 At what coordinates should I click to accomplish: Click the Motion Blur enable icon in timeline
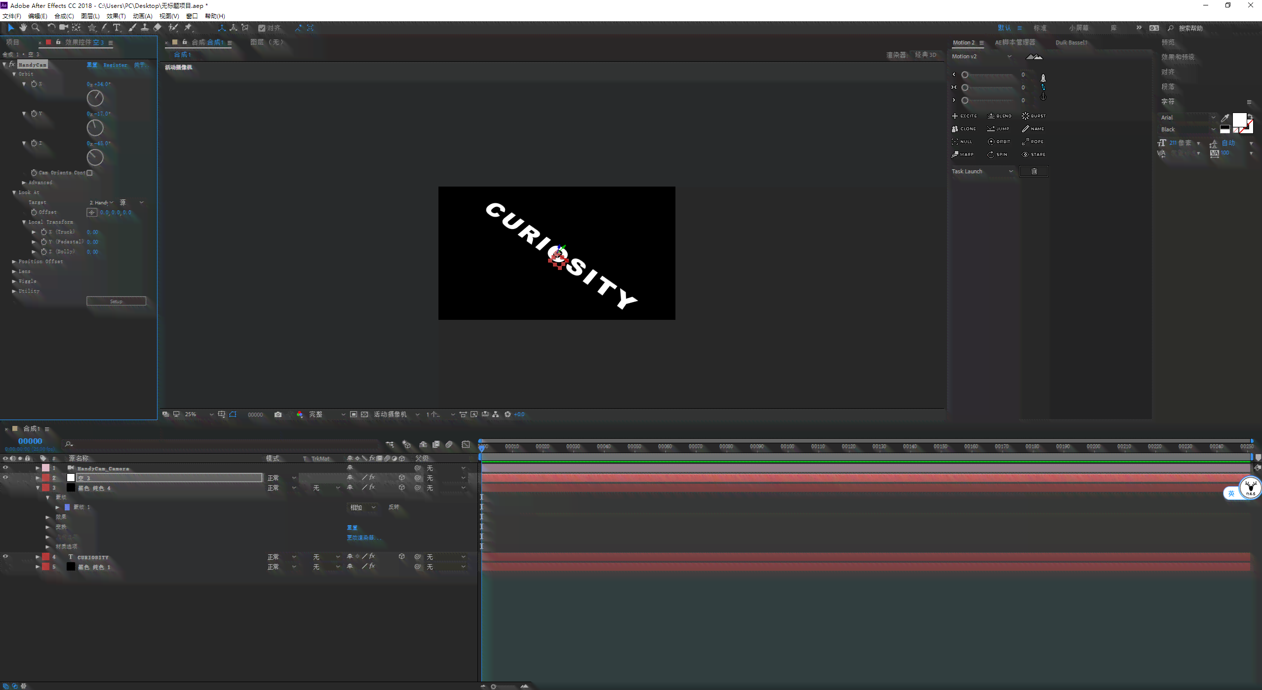point(449,445)
